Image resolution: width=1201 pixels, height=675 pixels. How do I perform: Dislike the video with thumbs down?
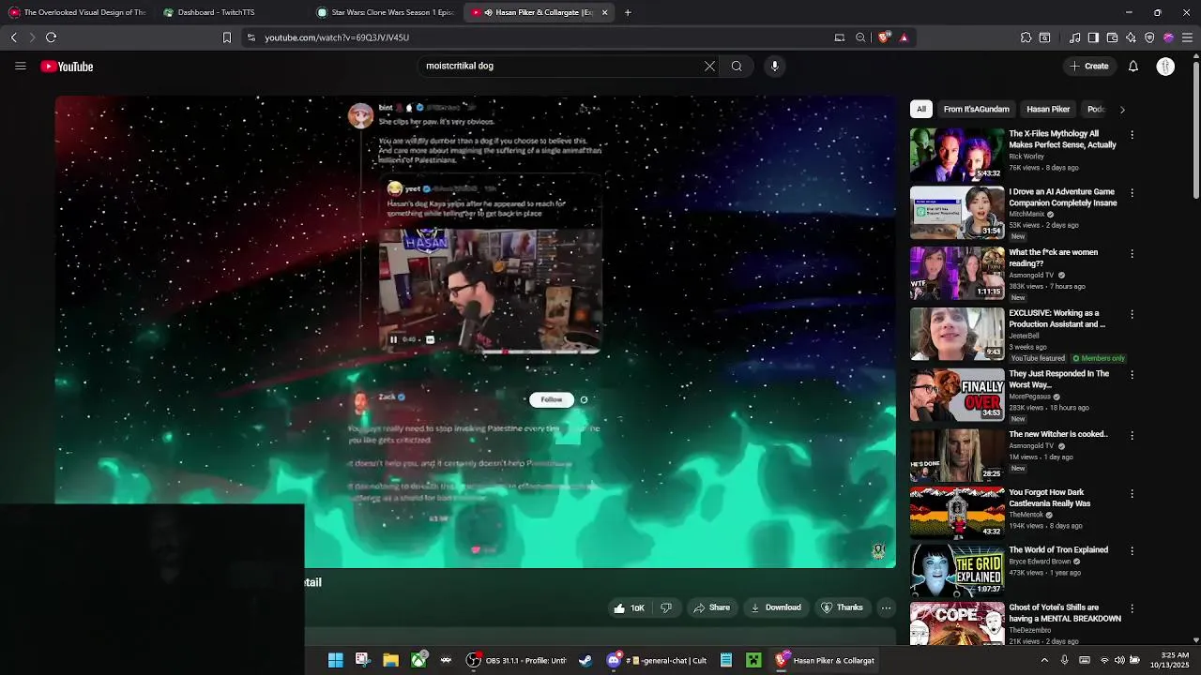coord(666,607)
